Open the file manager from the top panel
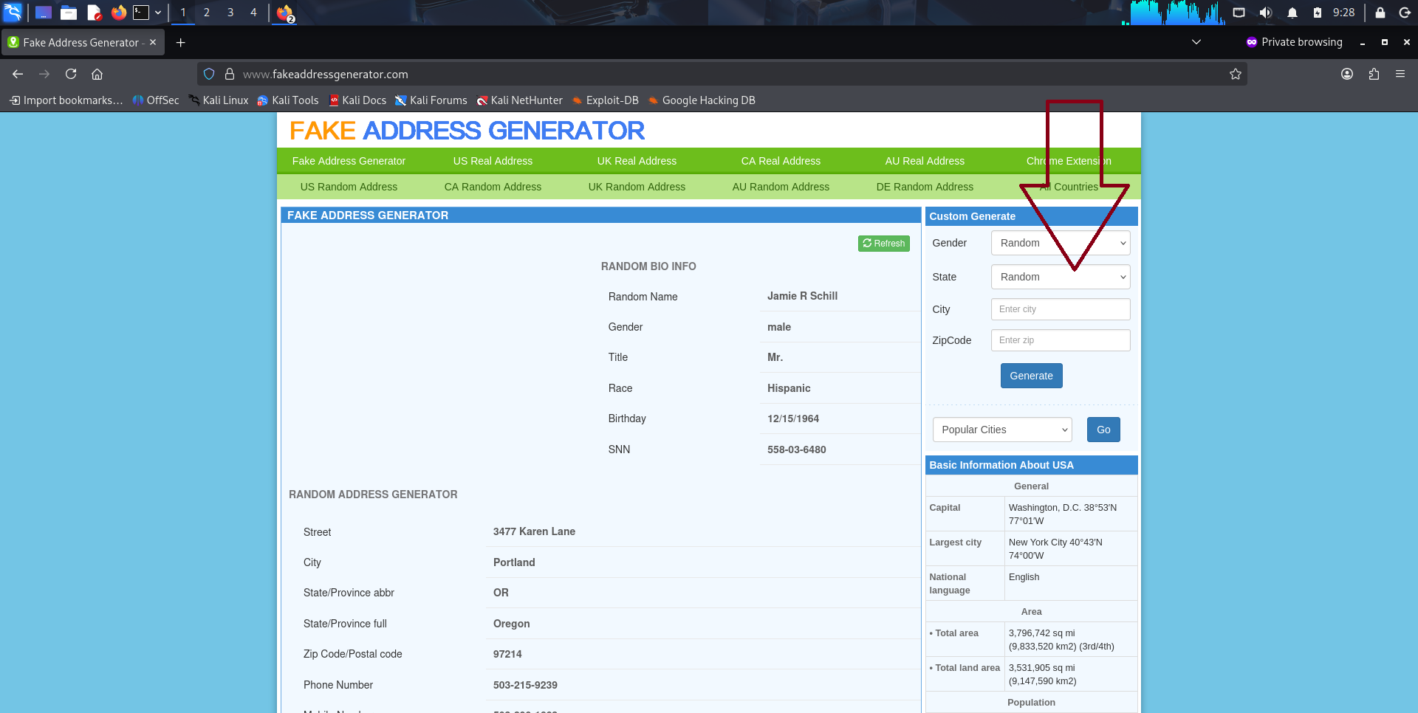1418x713 pixels. [69, 13]
